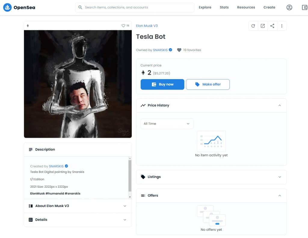The image size is (308, 238).
Task: Open the All Time range dropdown
Action: click(x=167, y=124)
